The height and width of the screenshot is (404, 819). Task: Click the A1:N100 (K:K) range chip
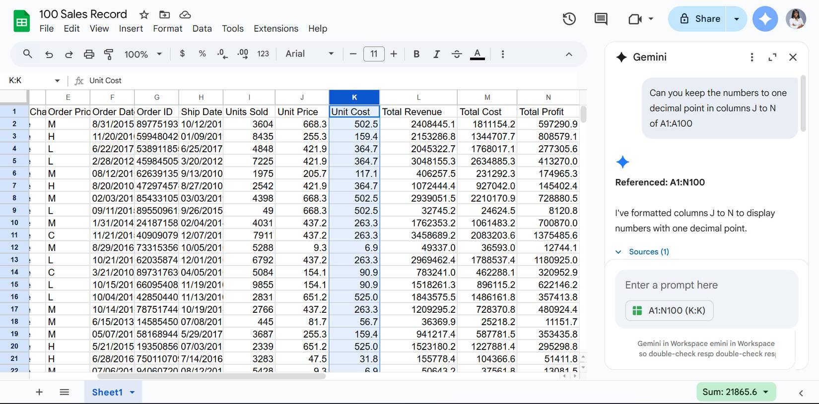point(669,310)
